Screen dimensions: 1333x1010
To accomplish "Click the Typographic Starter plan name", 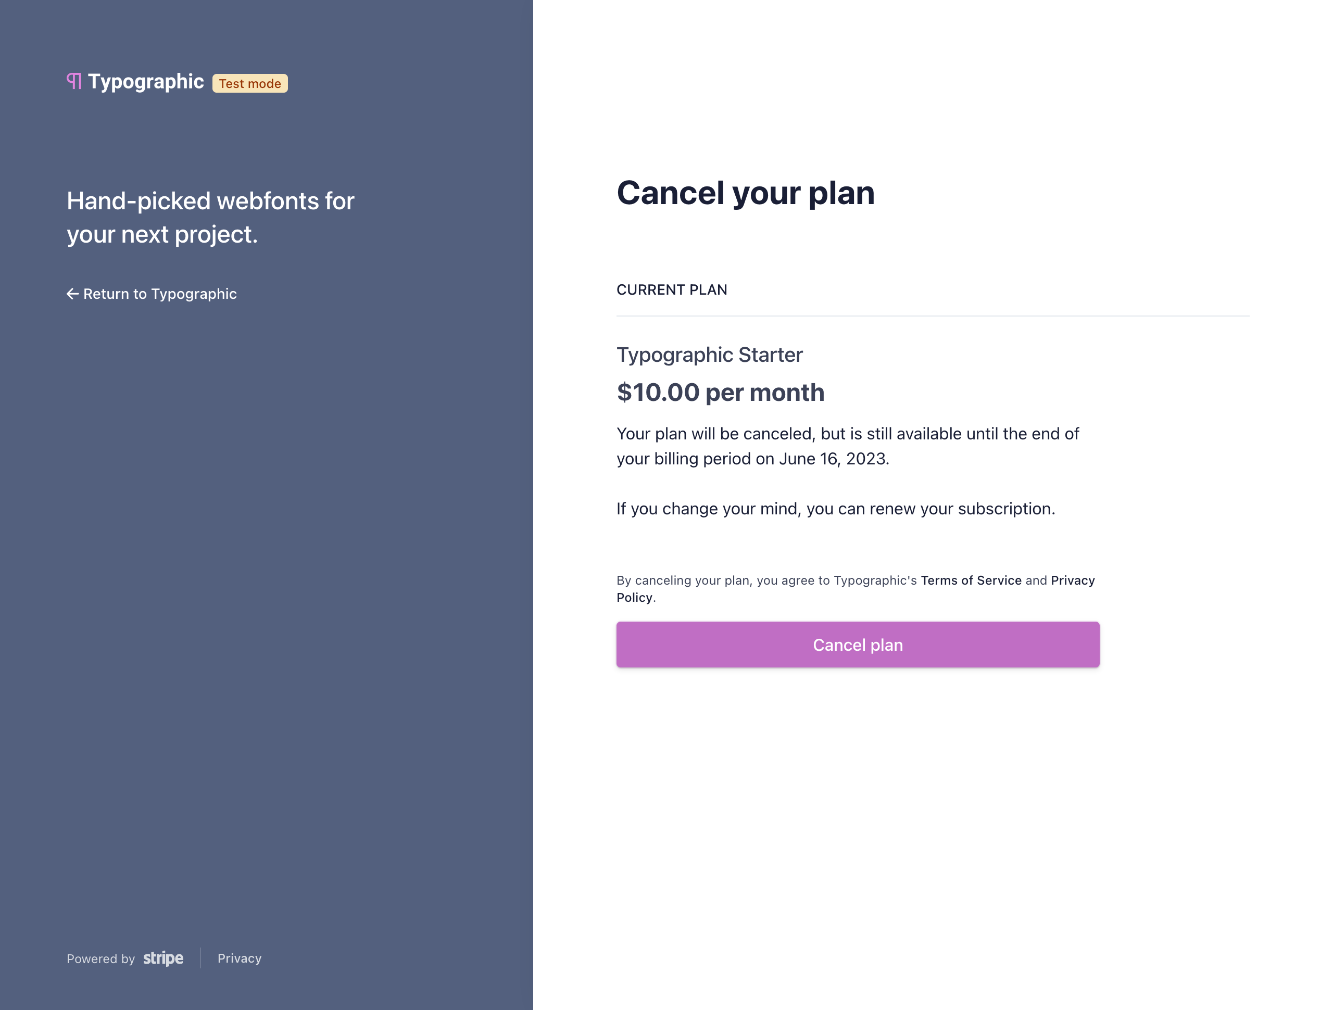I will coord(709,355).
